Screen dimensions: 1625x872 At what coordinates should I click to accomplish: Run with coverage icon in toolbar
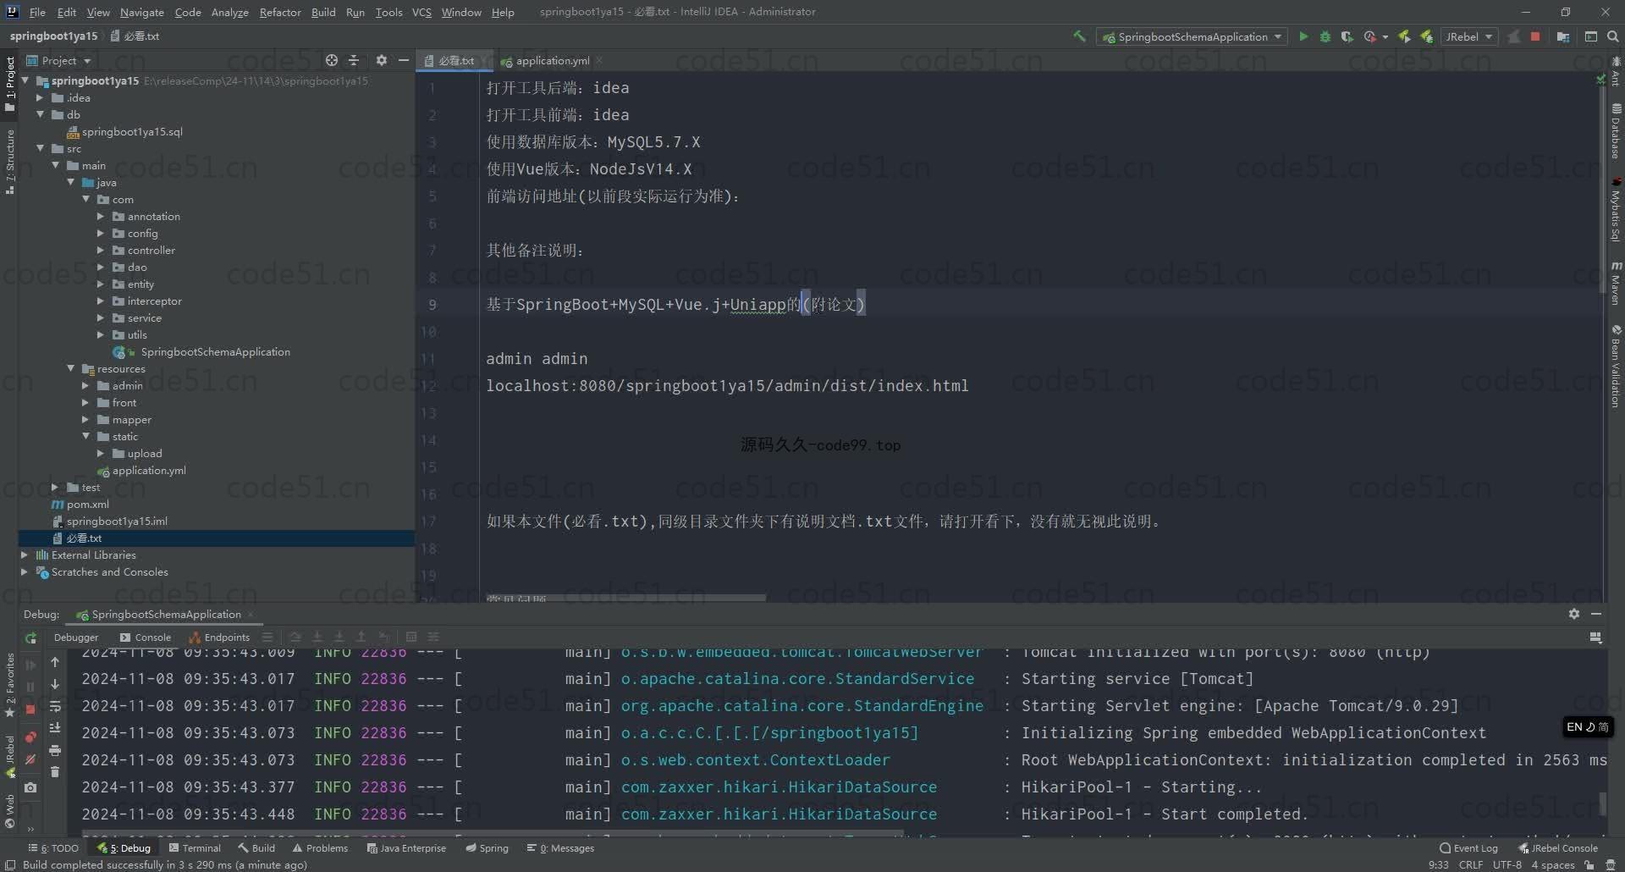point(1347,36)
